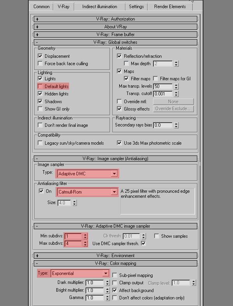The height and width of the screenshot is (306, 233).
Task: Expand the V-Ray Environment rollout
Action: 115,256
